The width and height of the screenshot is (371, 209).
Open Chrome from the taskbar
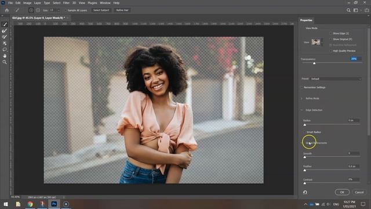point(30,204)
